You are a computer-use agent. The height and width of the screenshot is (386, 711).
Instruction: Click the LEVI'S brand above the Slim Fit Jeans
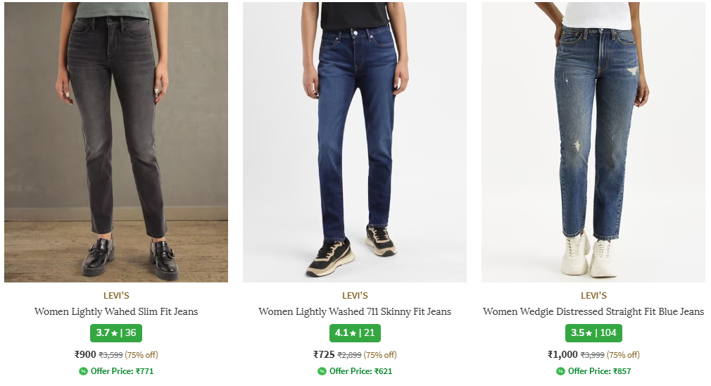[x=116, y=296]
